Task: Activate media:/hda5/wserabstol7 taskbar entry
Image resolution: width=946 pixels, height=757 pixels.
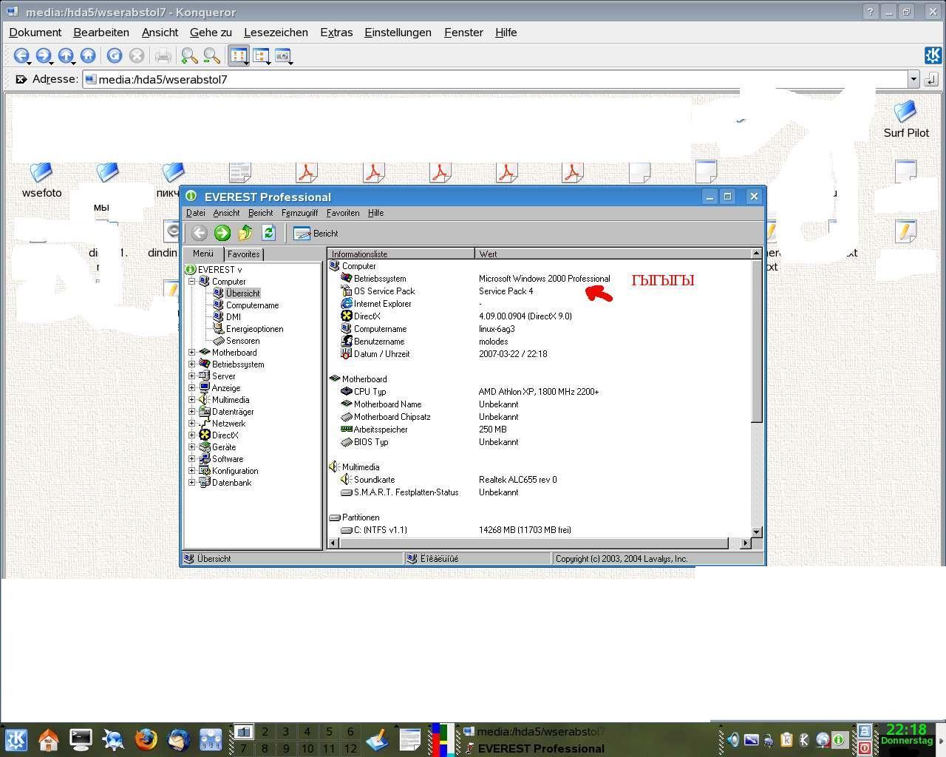Action: pos(534,732)
